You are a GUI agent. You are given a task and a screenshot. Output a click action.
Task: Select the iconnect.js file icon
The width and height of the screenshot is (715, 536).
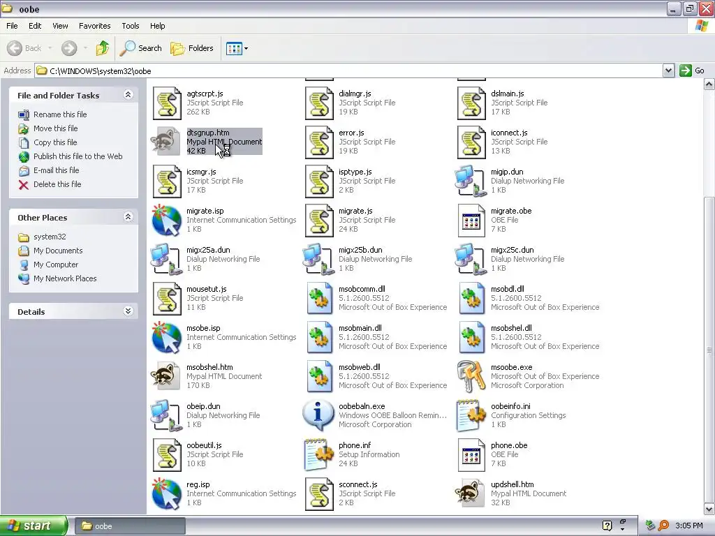click(x=471, y=142)
